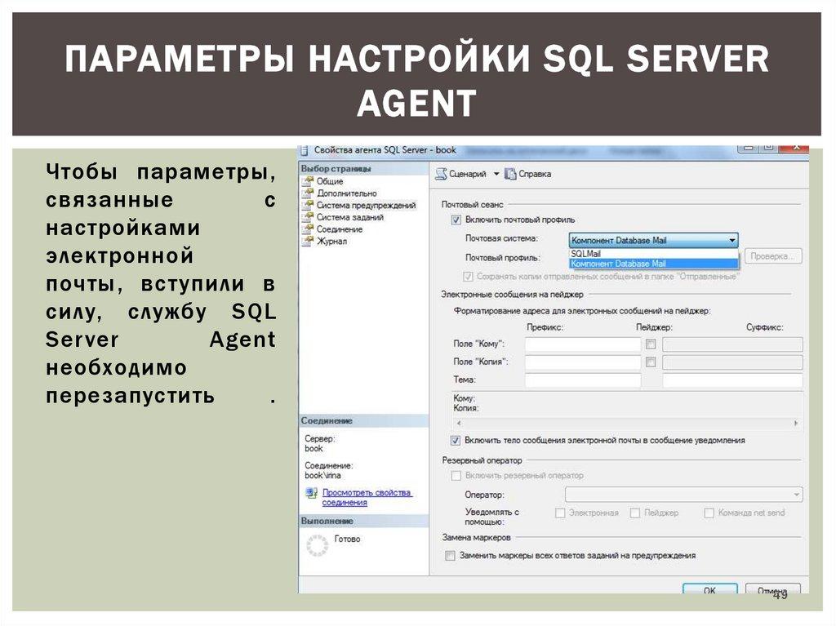Open the Оператор combo box
This screenshot has height=626, width=836.
pos(683,495)
